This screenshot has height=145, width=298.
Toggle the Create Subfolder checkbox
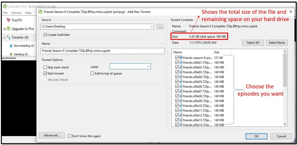pyautogui.click(x=45, y=35)
